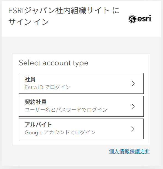Viewport: 163px width, 169px height.
Task: Click the bold アルバイト label
Action: 38,125
